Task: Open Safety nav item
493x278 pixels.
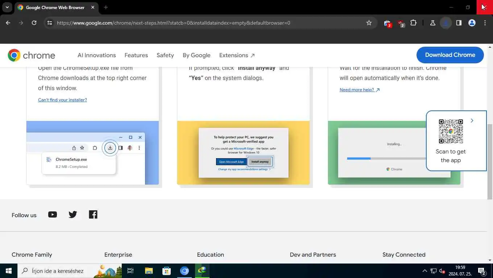Action: (165, 55)
